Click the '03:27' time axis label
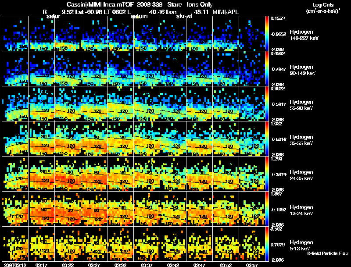Image resolution: width=351 pixels, height=267 pixels. [x=94, y=265]
